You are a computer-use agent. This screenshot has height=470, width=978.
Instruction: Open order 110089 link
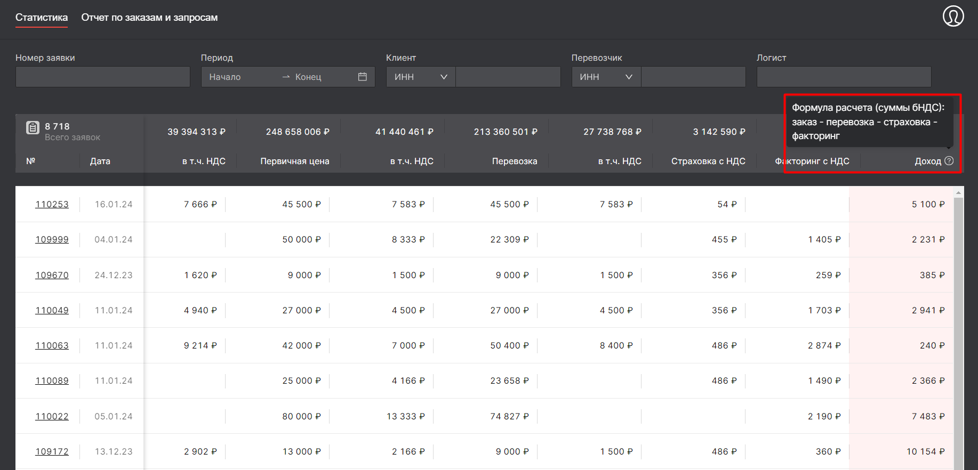point(52,380)
